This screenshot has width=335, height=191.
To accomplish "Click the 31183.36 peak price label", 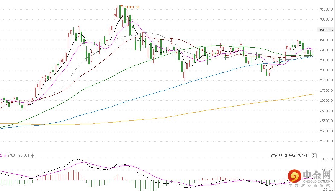I will [x=132, y=7].
